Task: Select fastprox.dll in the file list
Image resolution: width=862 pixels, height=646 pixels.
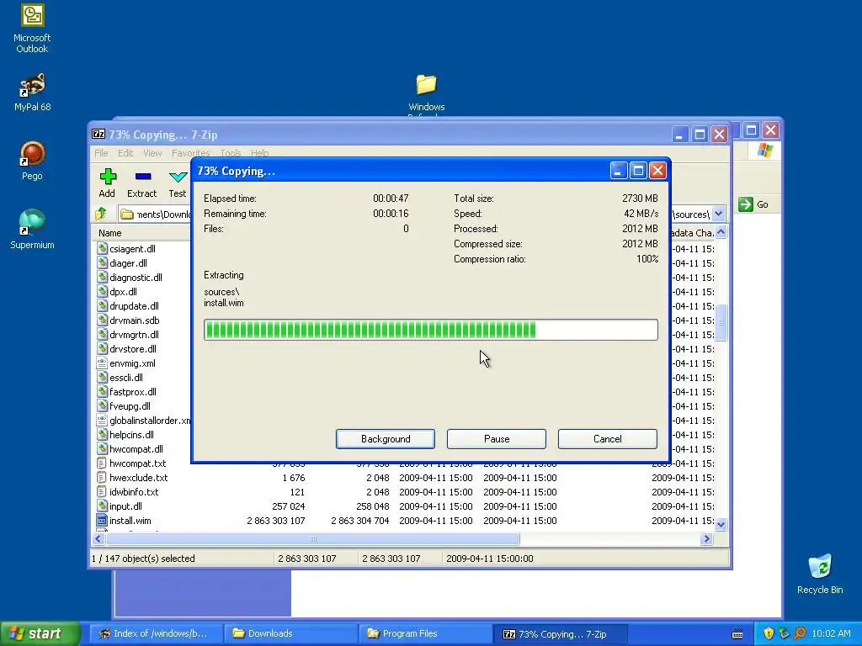Action: click(133, 392)
